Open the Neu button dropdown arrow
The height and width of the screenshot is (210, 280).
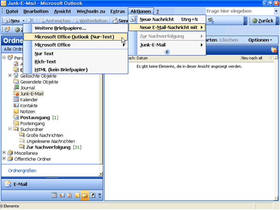pos(23,21)
